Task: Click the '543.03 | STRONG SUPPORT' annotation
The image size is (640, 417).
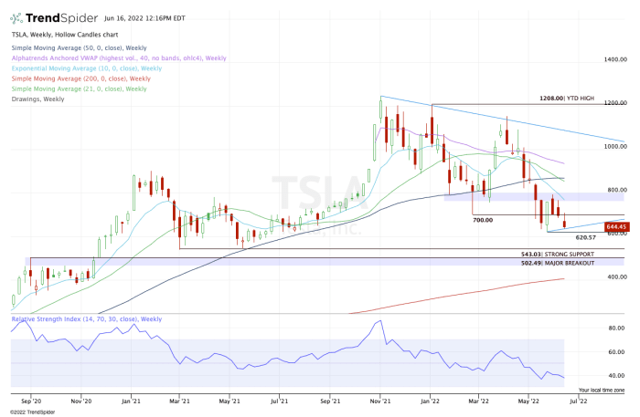Action: pos(558,254)
